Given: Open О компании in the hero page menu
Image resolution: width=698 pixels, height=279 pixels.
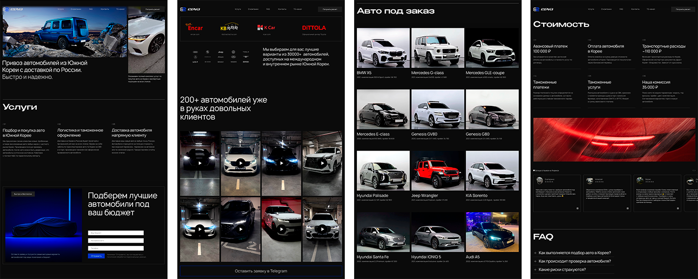Looking at the screenshot, I should coord(75,9).
